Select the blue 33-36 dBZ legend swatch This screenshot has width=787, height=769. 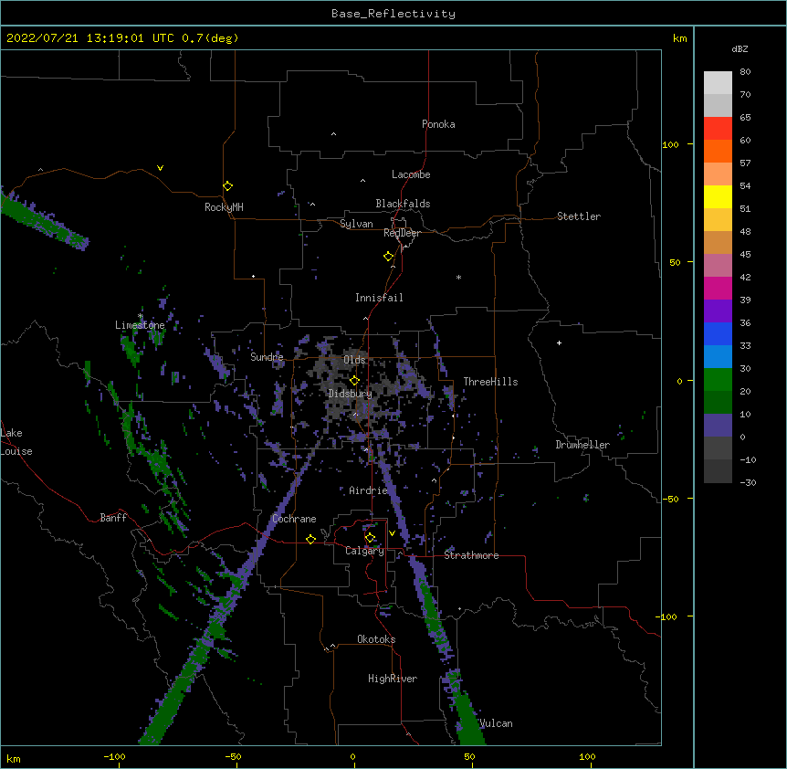click(x=718, y=333)
